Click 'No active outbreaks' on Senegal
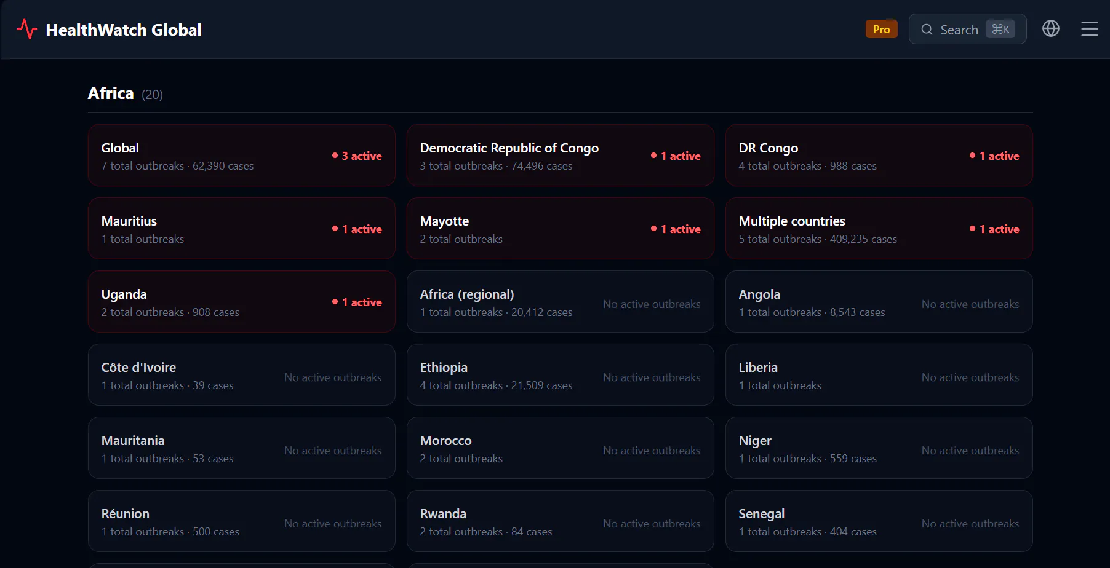Viewport: 1110px width, 568px height. [970, 524]
